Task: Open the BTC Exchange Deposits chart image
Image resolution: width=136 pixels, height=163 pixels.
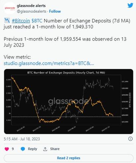Action: (x=69, y=101)
